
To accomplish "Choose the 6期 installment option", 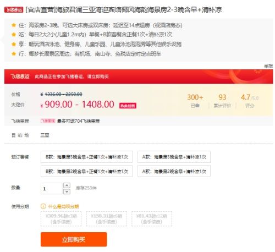I will click(107, 219).
